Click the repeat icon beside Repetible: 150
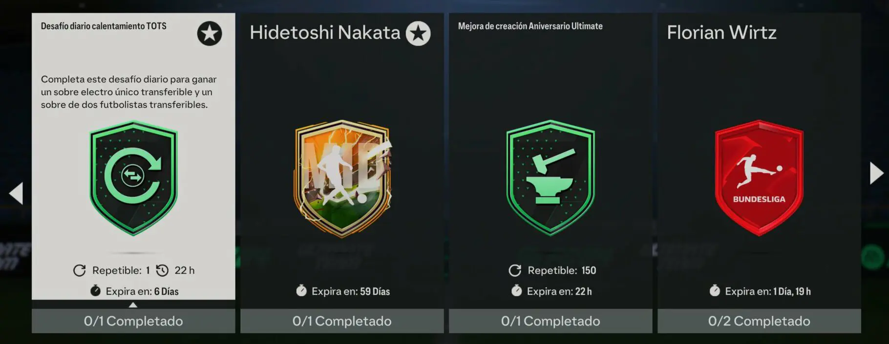889x344 pixels. [x=515, y=270]
